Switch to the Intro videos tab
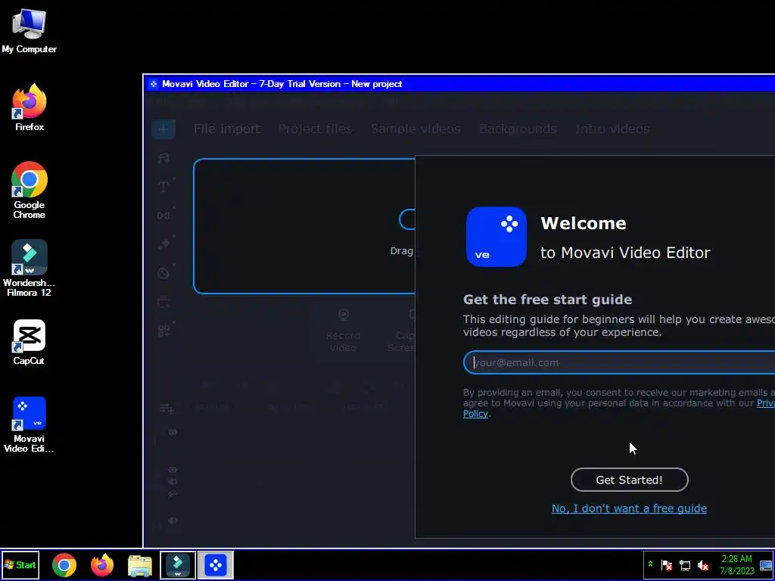 click(x=612, y=129)
